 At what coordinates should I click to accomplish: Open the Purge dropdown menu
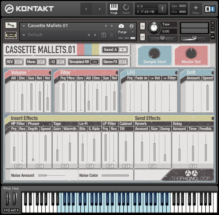pyautogui.click(x=126, y=32)
